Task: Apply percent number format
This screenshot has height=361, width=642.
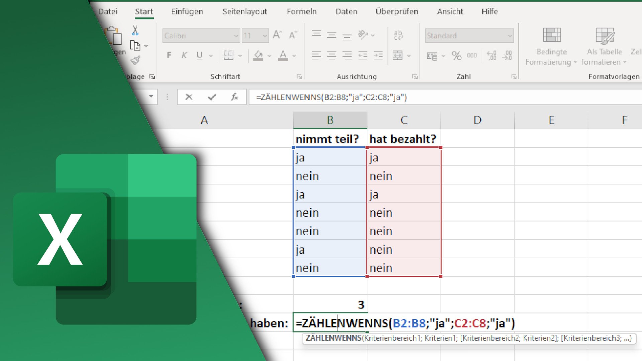Action: (456, 55)
